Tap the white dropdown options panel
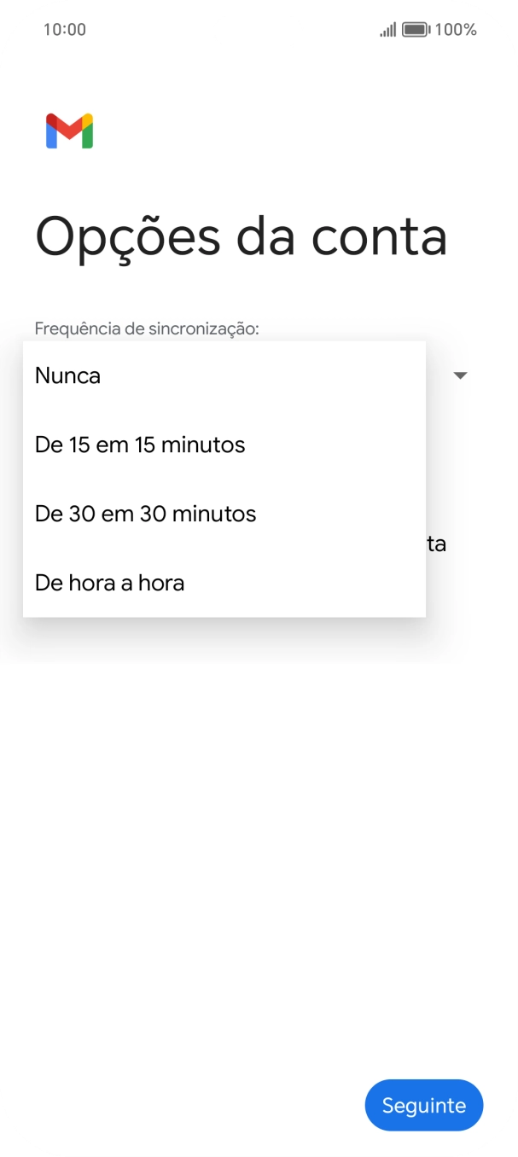Image resolution: width=518 pixels, height=1157 pixels. tap(224, 478)
